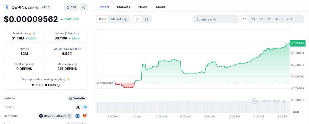Viewport: 309px width, 124px height.
Task: Click the chain logo in contract address chip
Action: pyautogui.click(x=41, y=116)
